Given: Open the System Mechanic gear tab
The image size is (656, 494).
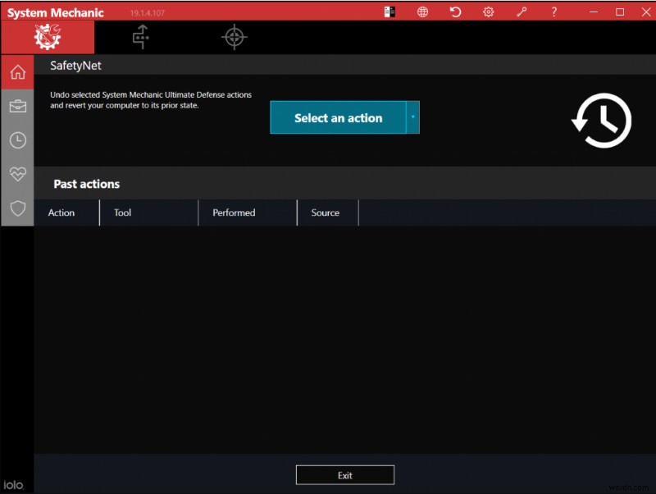Looking at the screenshot, I should 48,37.
